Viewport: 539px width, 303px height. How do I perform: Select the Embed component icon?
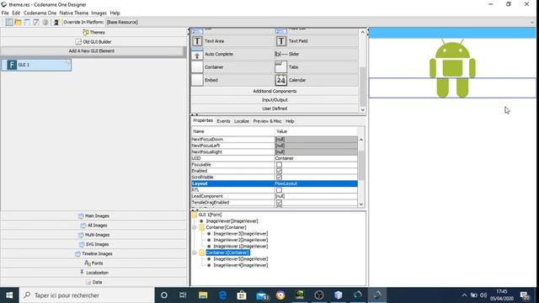pos(197,81)
